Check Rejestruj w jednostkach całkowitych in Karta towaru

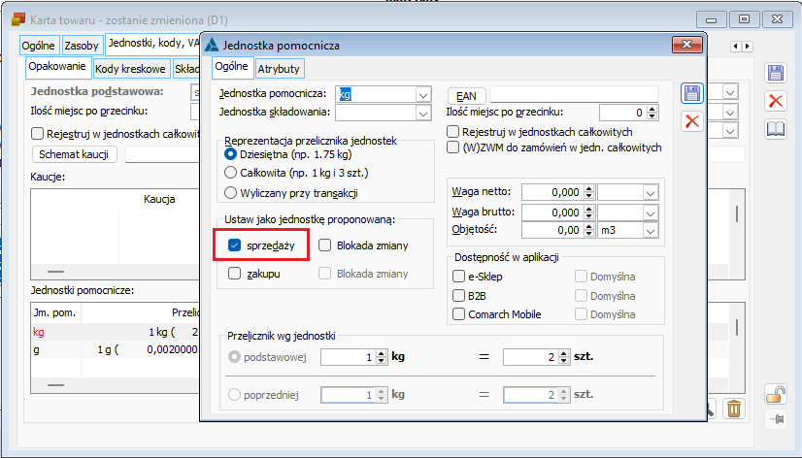click(37, 134)
